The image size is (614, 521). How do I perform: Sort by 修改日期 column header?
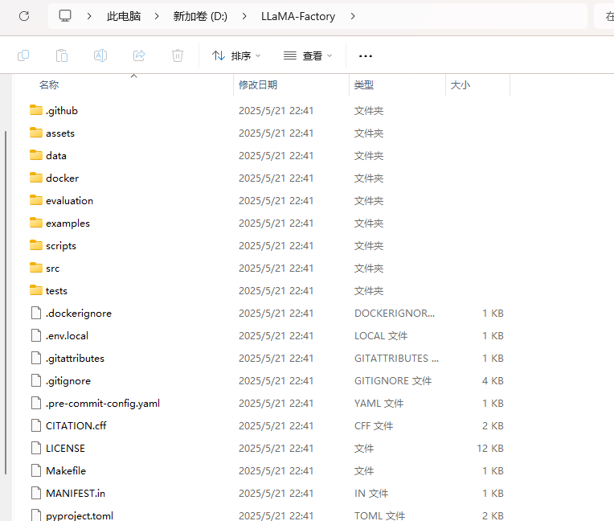258,84
